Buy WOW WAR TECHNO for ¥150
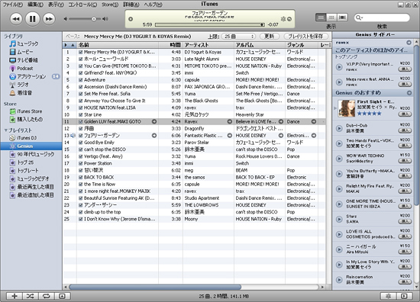This screenshot has width=420, height=302. pos(405,161)
